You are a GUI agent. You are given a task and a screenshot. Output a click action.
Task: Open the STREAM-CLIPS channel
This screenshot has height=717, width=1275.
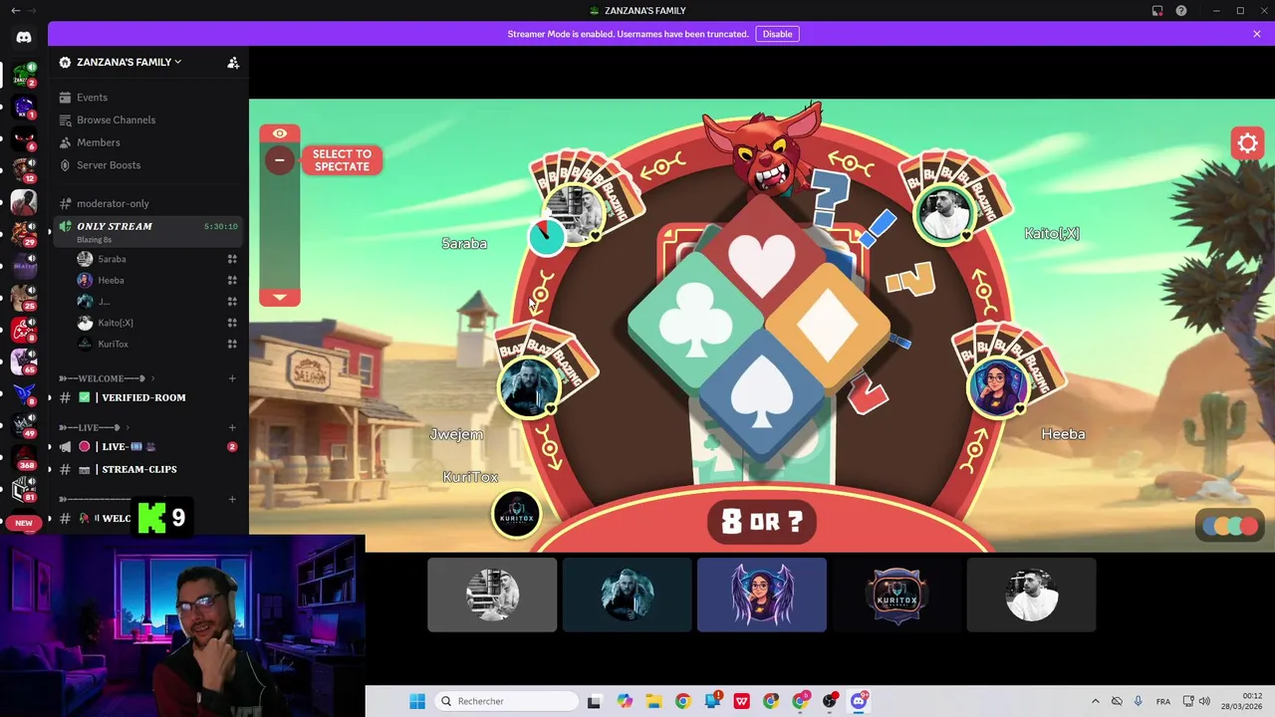(x=148, y=469)
